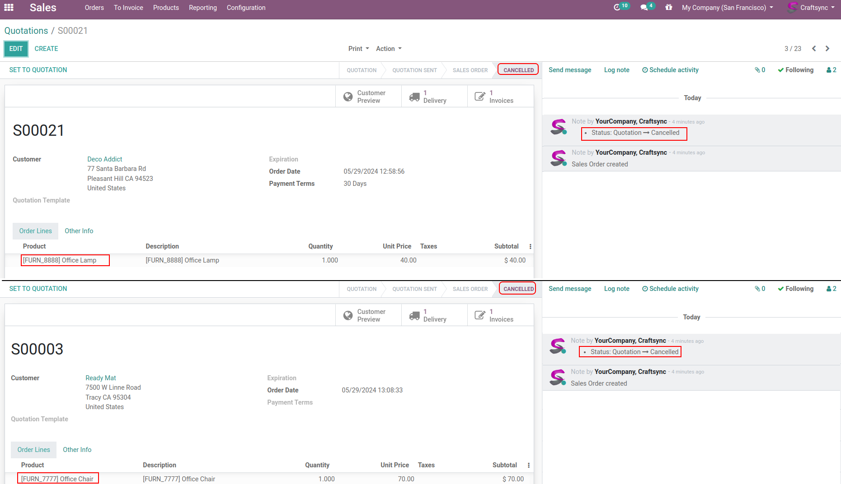Open column options kebab in S00021 order lines
Image resolution: width=841 pixels, height=484 pixels.
tap(530, 246)
